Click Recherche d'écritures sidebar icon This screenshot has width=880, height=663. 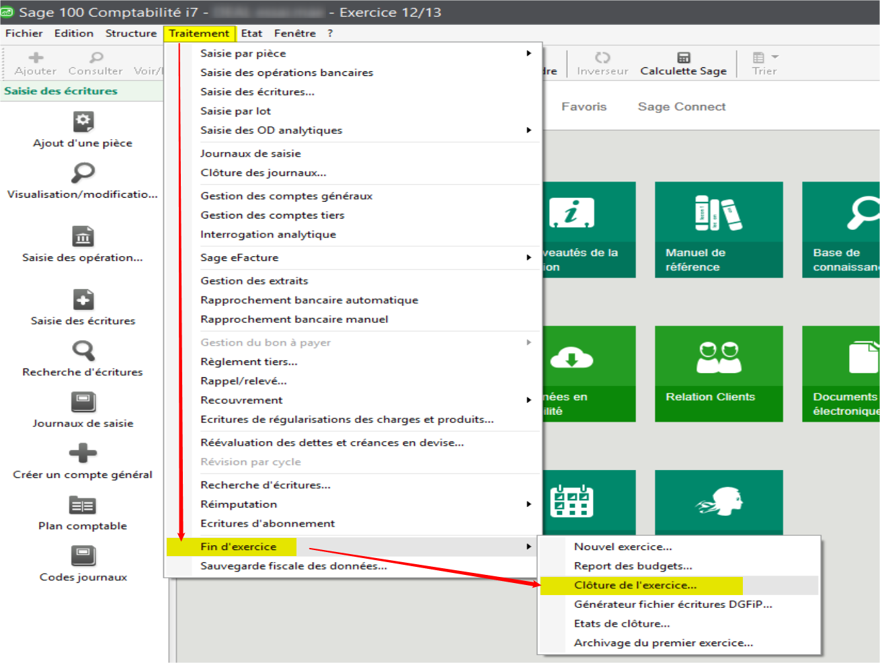pyautogui.click(x=83, y=351)
